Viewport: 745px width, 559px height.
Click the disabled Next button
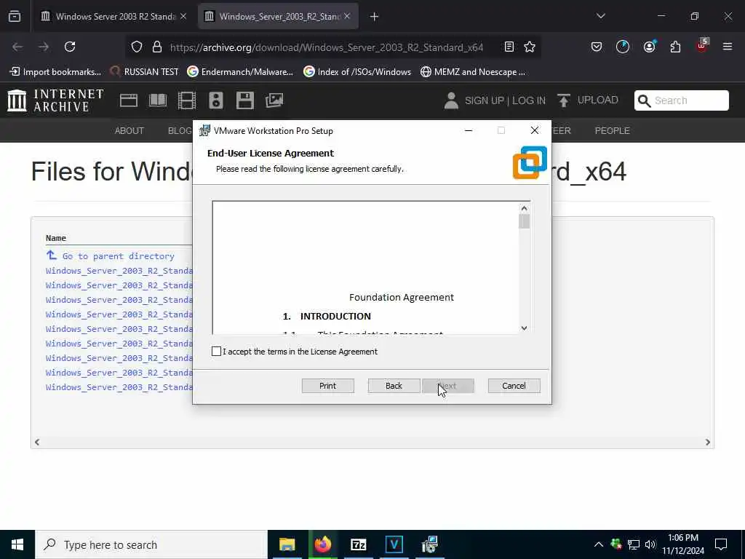448,386
